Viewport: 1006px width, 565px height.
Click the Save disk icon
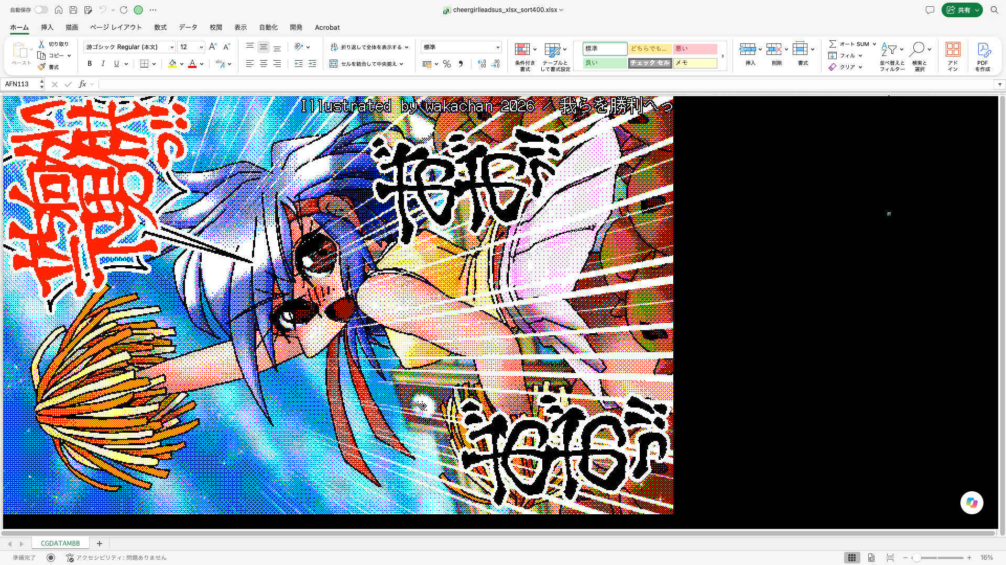(73, 10)
